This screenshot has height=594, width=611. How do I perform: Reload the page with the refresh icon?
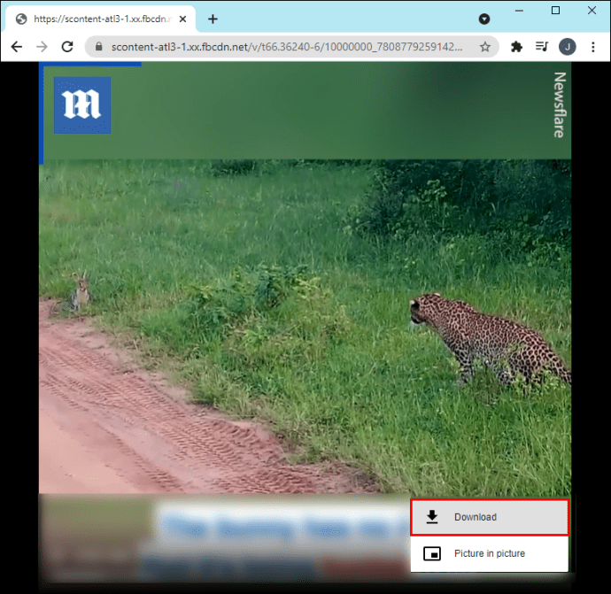click(x=67, y=47)
